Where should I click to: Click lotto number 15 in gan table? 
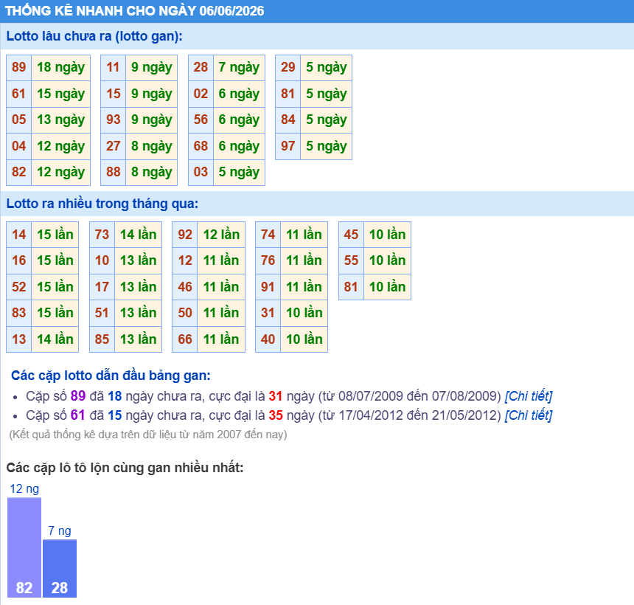coord(114,94)
